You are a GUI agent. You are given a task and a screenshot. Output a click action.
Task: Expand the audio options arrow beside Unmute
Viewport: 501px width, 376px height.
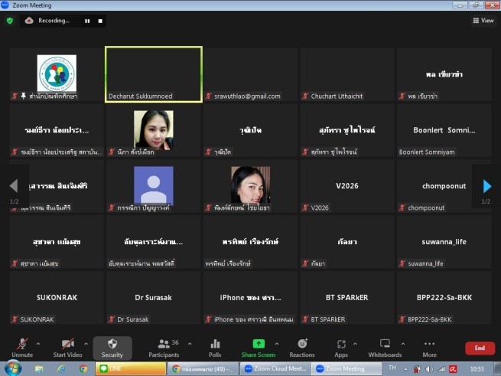coord(38,343)
